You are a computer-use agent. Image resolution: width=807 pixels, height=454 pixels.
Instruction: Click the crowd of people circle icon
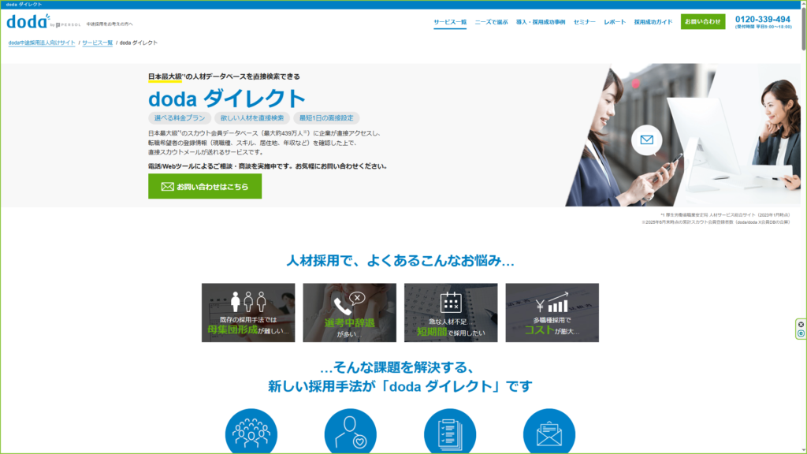click(x=251, y=431)
